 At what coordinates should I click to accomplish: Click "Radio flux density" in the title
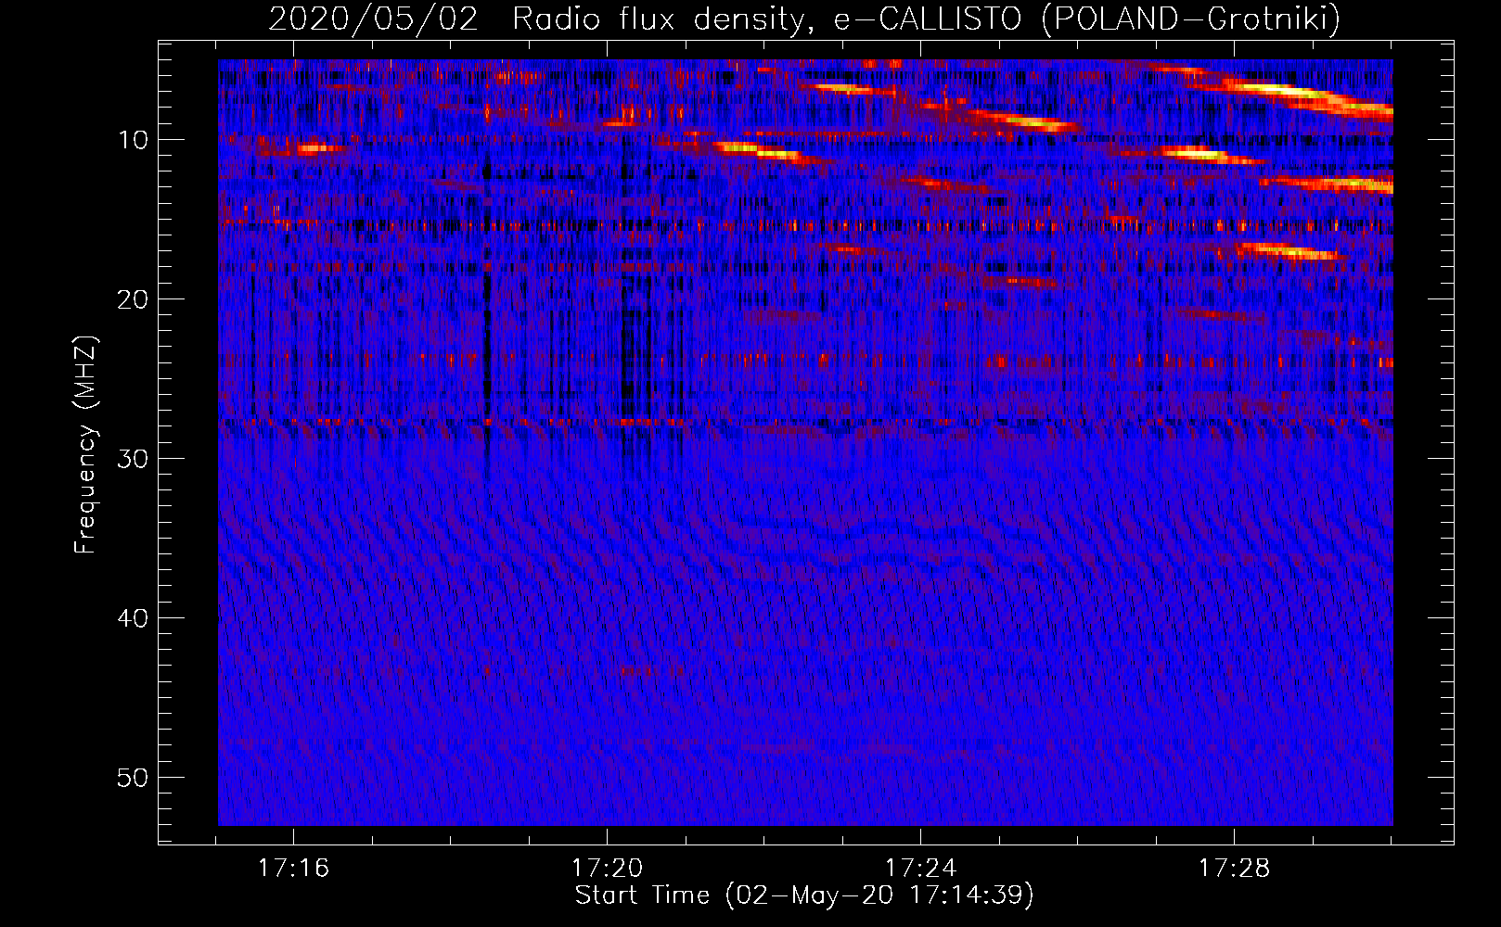(x=657, y=19)
